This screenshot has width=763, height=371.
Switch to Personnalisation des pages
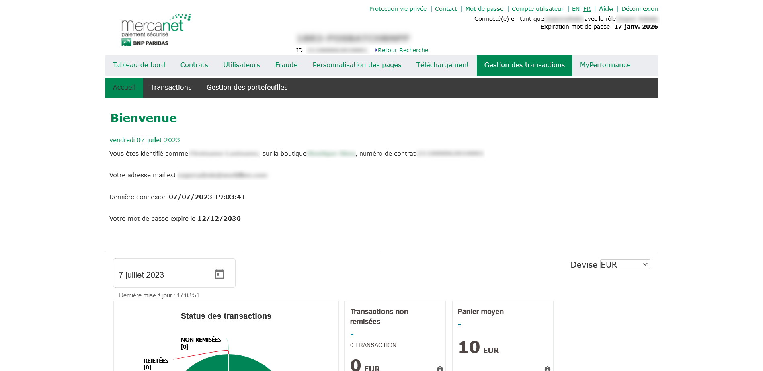click(357, 65)
